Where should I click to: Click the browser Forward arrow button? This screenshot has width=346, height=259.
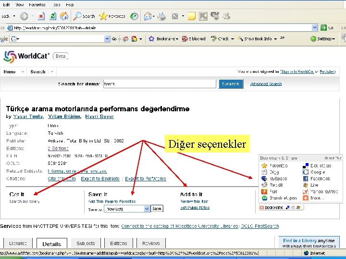pyautogui.click(x=24, y=16)
